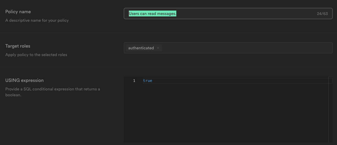Click empty area below line 1 in editor
Viewport: 337px width, 145px height.
tap(235, 112)
